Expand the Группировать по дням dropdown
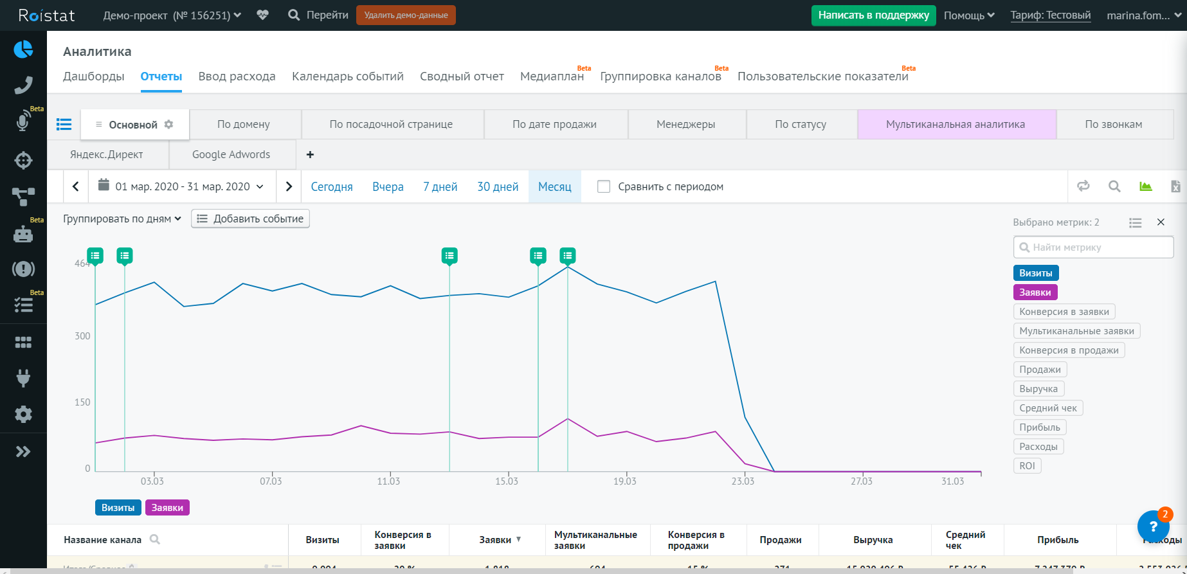The height and width of the screenshot is (574, 1187). point(122,219)
